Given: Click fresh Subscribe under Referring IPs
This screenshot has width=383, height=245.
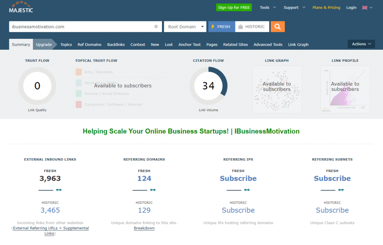Looking at the screenshot, I should coord(238,178).
